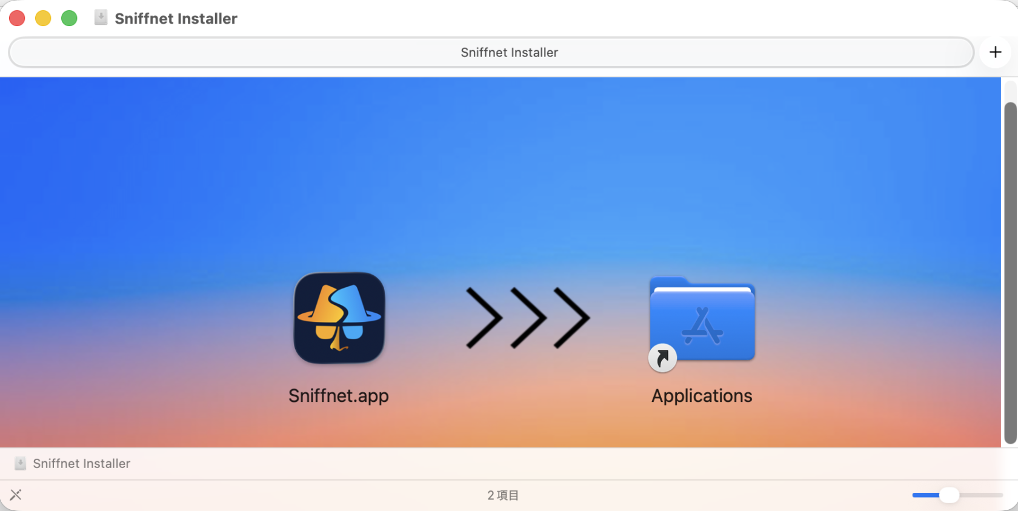This screenshot has width=1018, height=511.
Task: Click the Sniffnet Installer window title text
Action: point(176,19)
